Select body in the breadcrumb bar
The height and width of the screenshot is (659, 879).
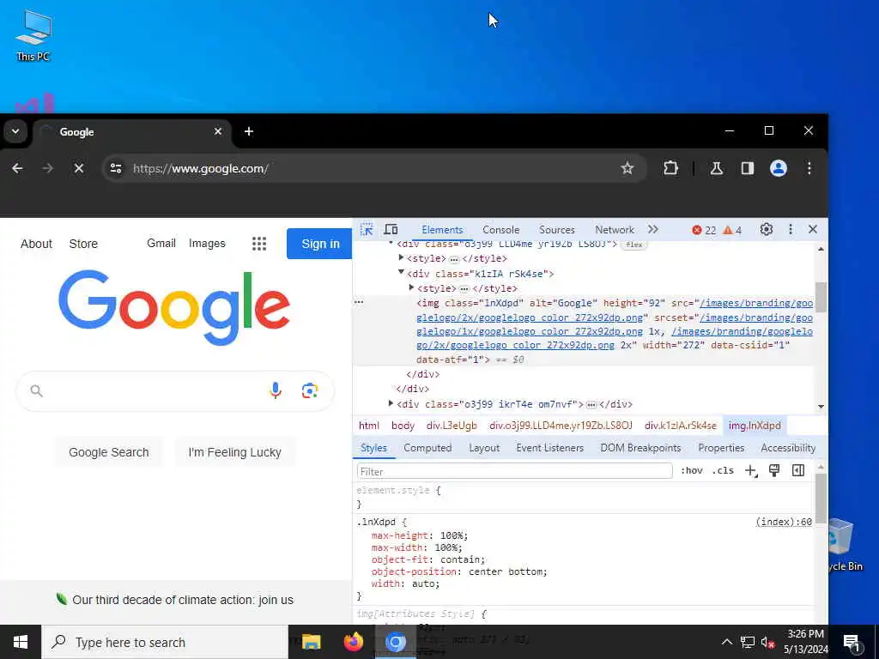(403, 426)
